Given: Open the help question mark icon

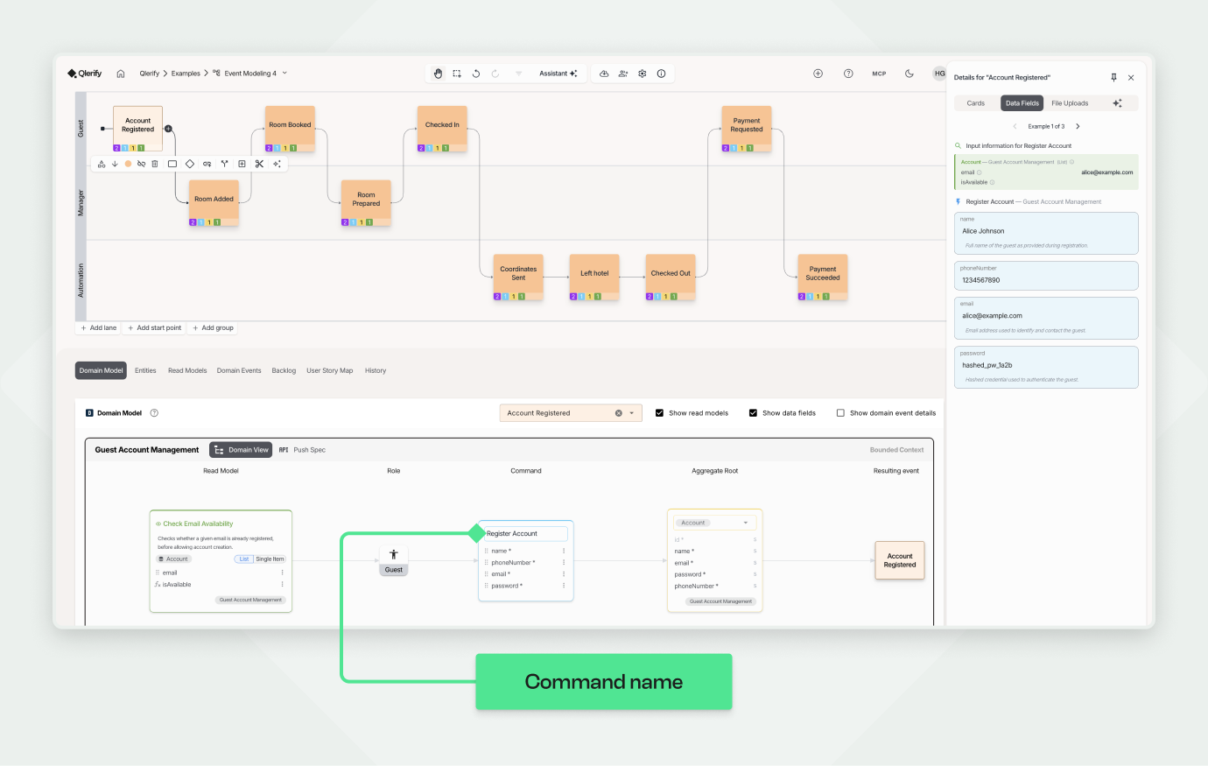Looking at the screenshot, I should [x=848, y=74].
